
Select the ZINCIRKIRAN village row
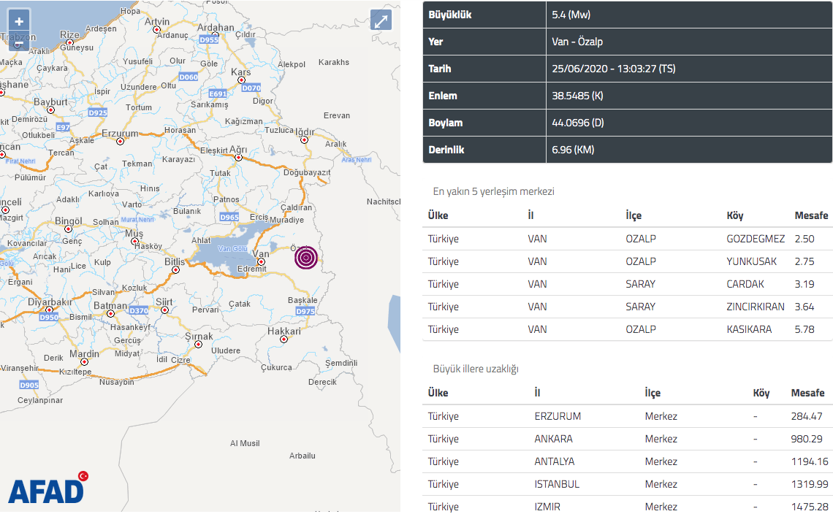(x=628, y=307)
